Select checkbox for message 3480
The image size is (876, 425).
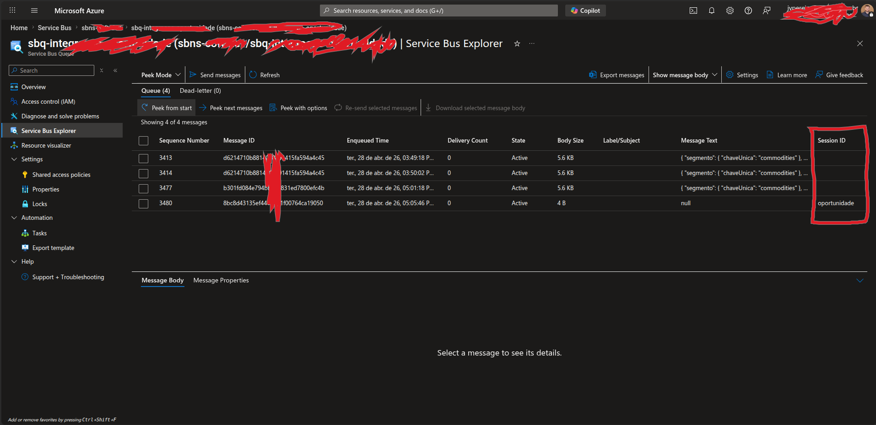tap(144, 203)
